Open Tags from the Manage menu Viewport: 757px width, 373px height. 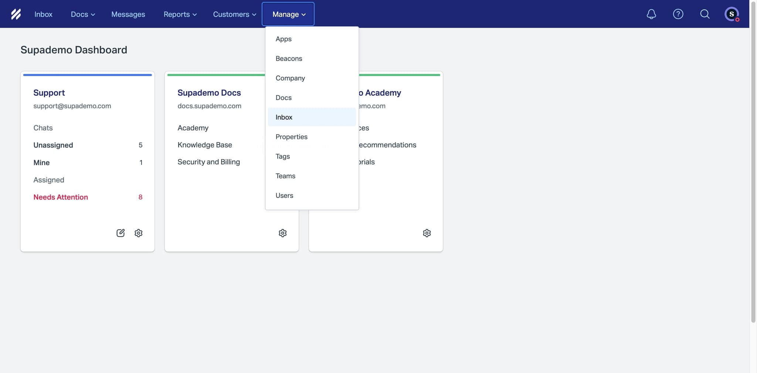click(282, 156)
